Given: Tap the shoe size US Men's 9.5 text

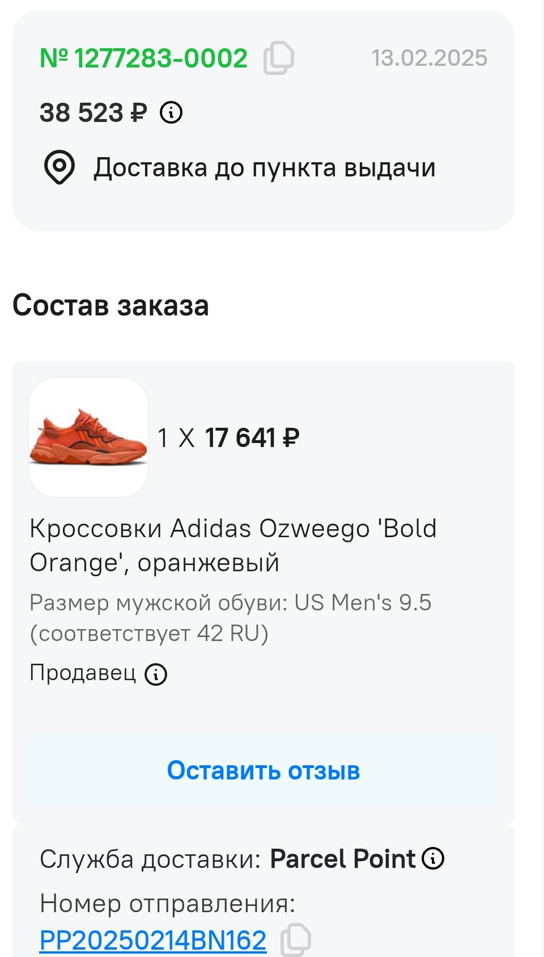Looking at the screenshot, I should point(230,618).
